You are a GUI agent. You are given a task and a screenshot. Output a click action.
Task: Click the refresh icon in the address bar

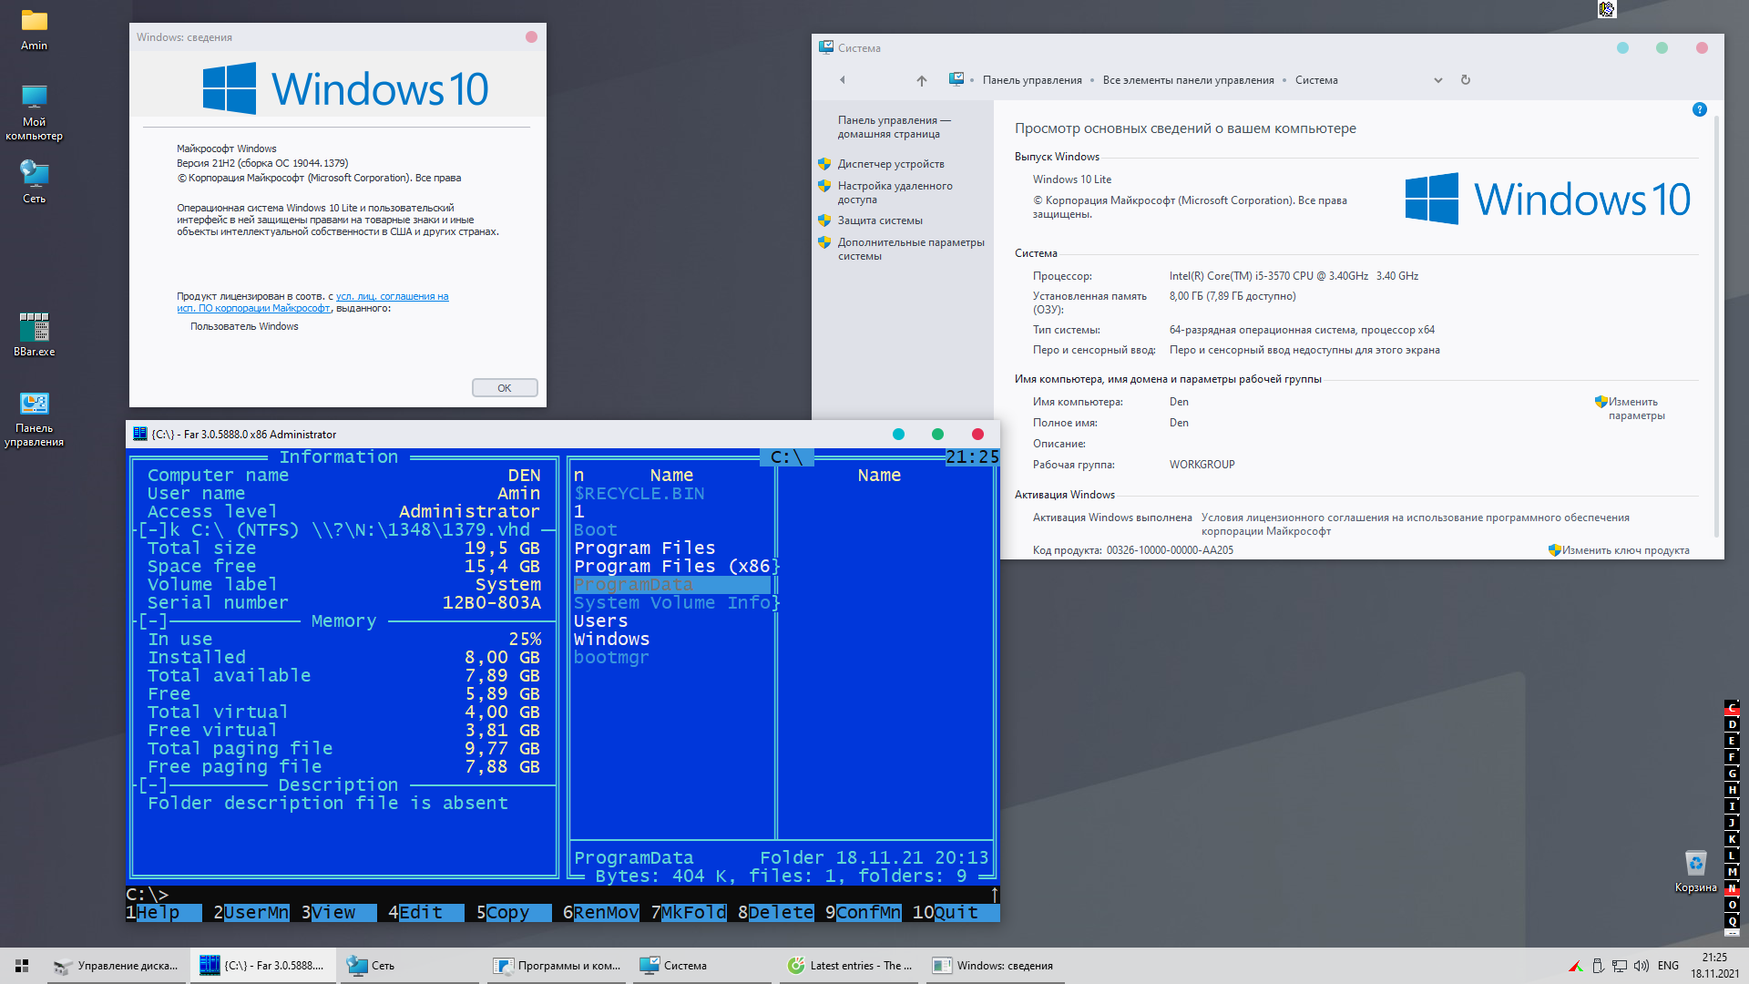tap(1466, 80)
